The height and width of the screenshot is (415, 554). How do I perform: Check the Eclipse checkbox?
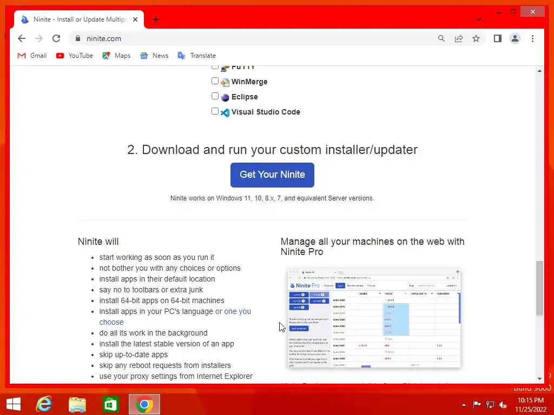click(x=215, y=96)
